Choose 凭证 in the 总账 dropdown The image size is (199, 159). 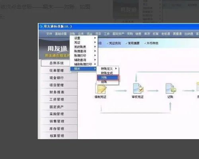click(84, 43)
